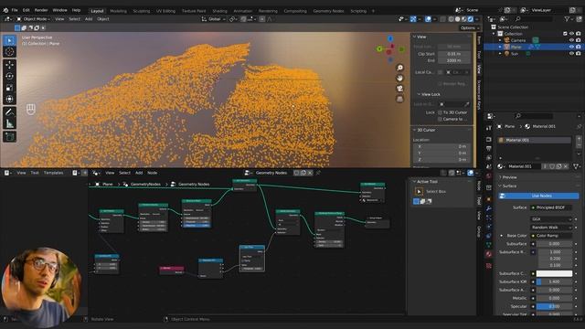Open the Options dropdown in viewport

coord(469,28)
